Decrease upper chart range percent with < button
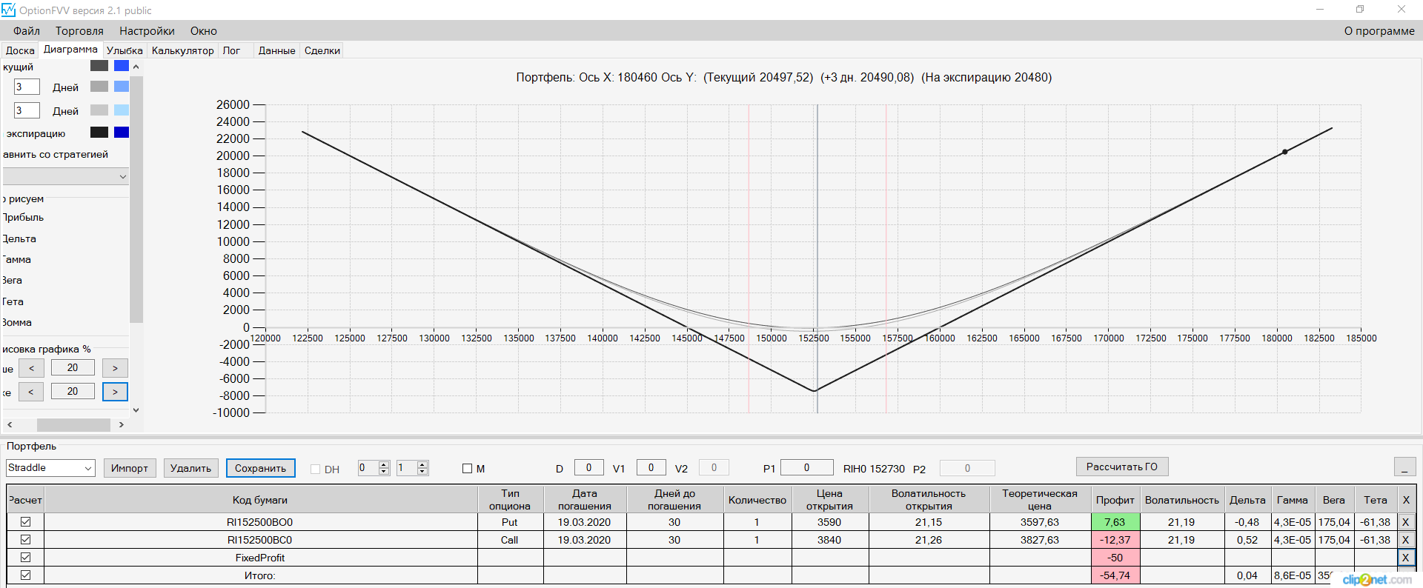The image size is (1423, 588). [32, 368]
